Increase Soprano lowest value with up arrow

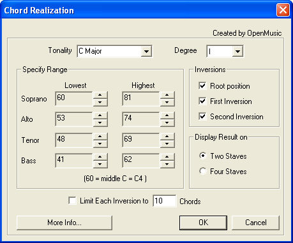pyautogui.click(x=100, y=95)
